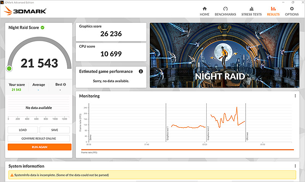The height and width of the screenshot is (182, 305).
Task: Open the Stress Tests bar chart icon
Action: 251,9
